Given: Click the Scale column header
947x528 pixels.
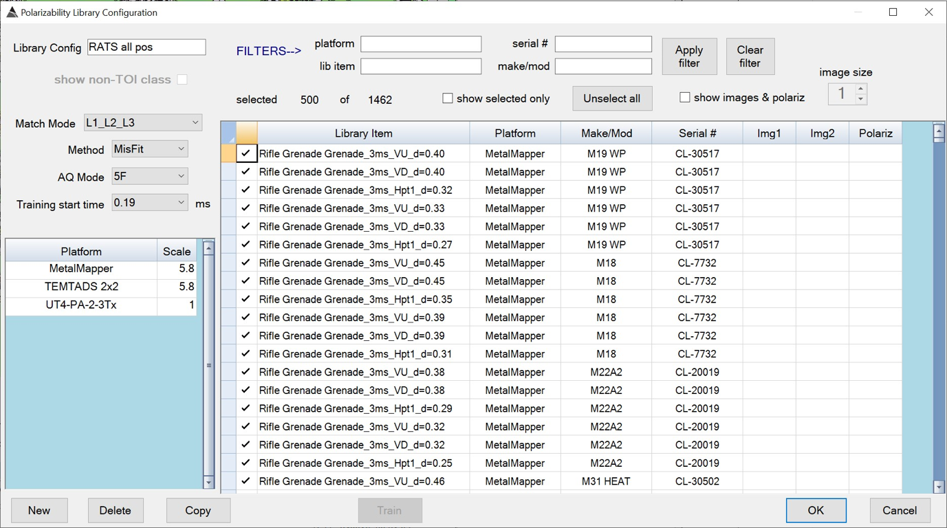Looking at the screenshot, I should pyautogui.click(x=177, y=252).
